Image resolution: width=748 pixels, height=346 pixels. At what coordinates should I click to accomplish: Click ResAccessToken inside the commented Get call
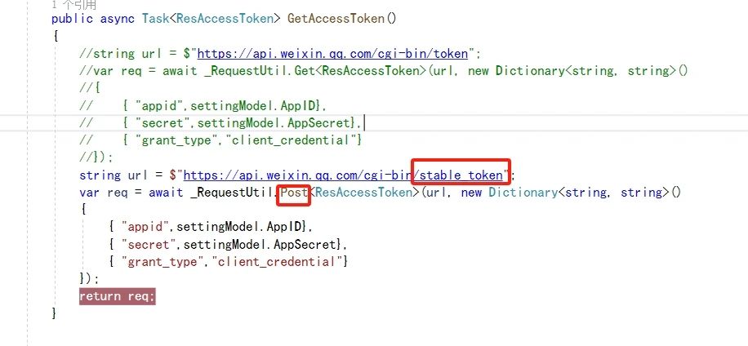pyautogui.click(x=370, y=71)
